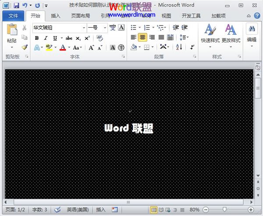Switch to Outline view in the status bar
The height and width of the screenshot is (216, 263).
pyautogui.click(x=175, y=209)
